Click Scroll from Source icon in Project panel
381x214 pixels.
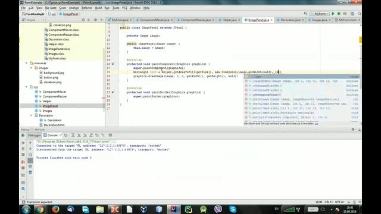pos(83,20)
